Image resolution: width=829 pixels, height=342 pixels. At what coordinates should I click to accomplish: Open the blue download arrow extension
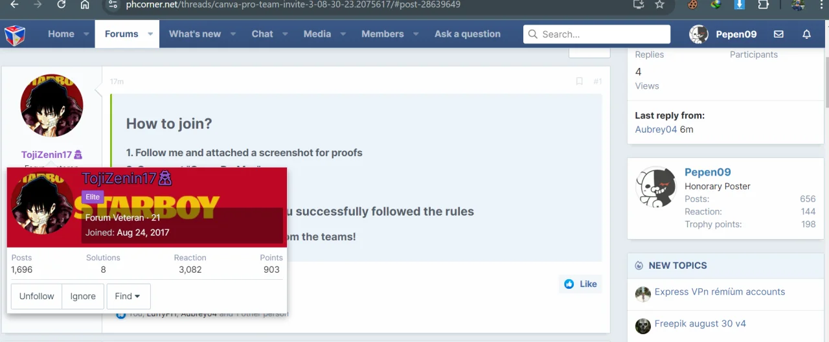[x=740, y=5]
